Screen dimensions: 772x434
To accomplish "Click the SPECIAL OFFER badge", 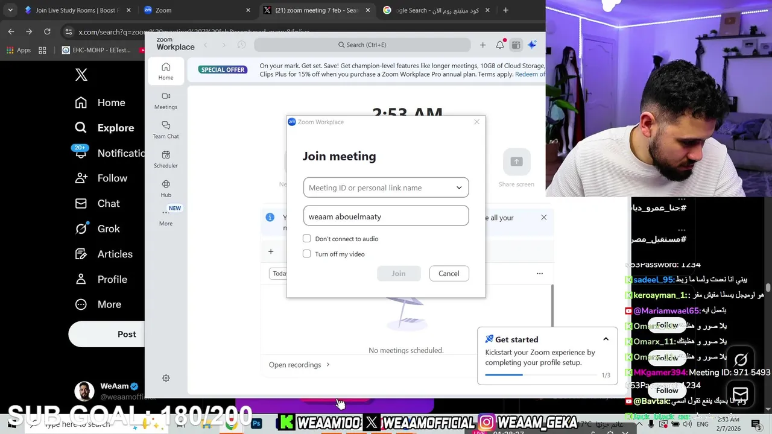I will [x=223, y=69].
